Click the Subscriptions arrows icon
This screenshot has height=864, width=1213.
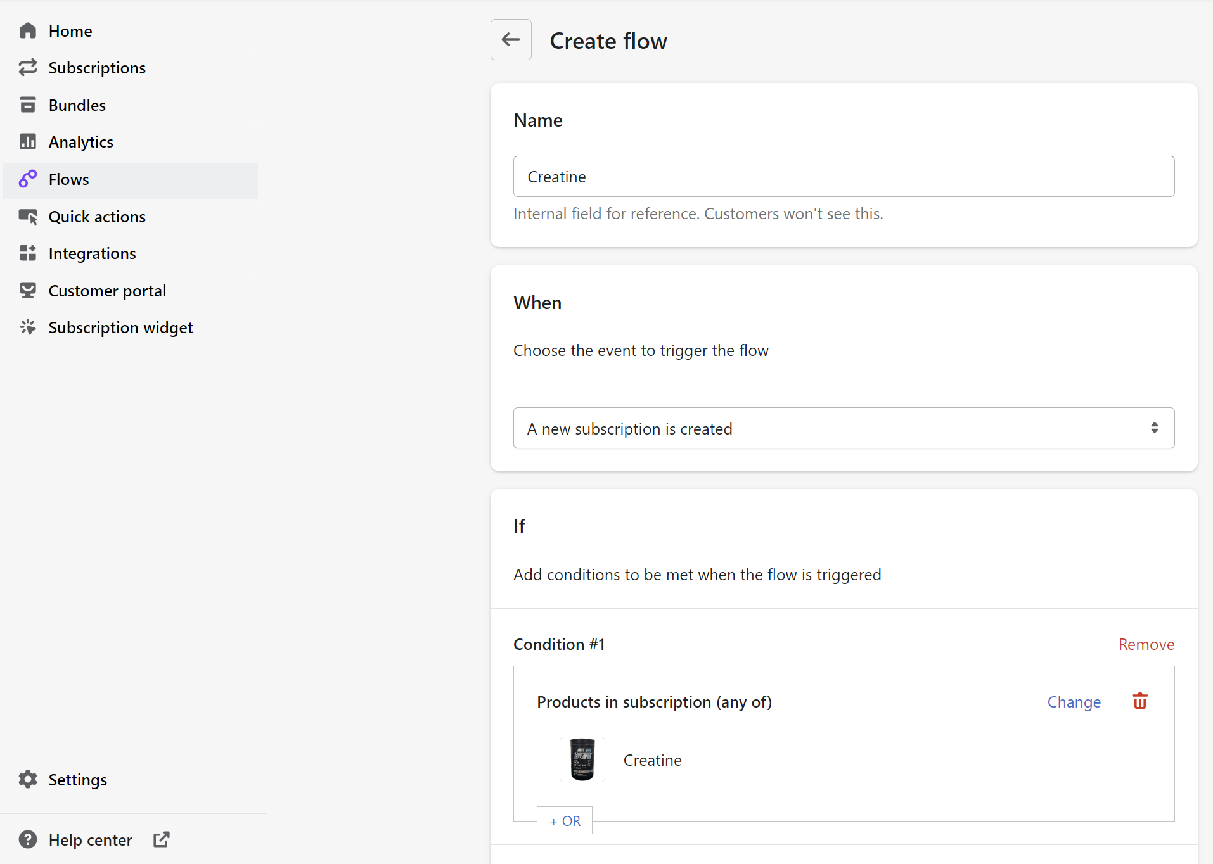tap(28, 68)
